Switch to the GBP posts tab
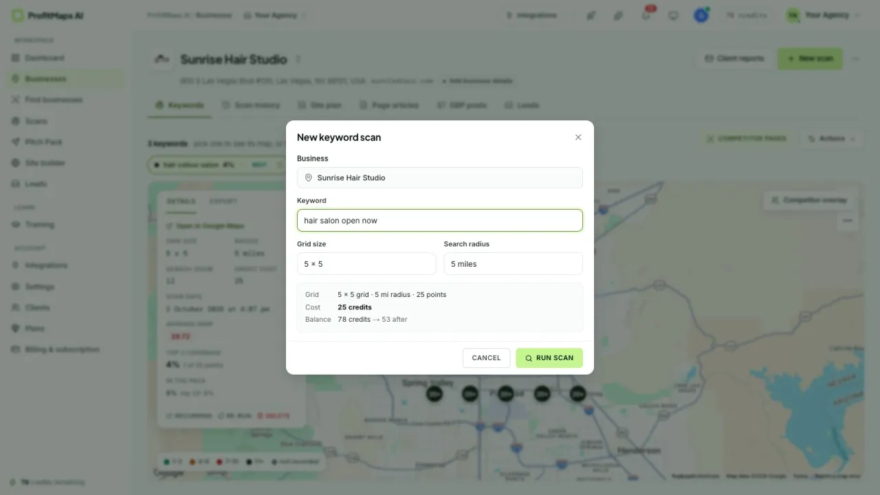Screen dimensions: 880x495 463,105
